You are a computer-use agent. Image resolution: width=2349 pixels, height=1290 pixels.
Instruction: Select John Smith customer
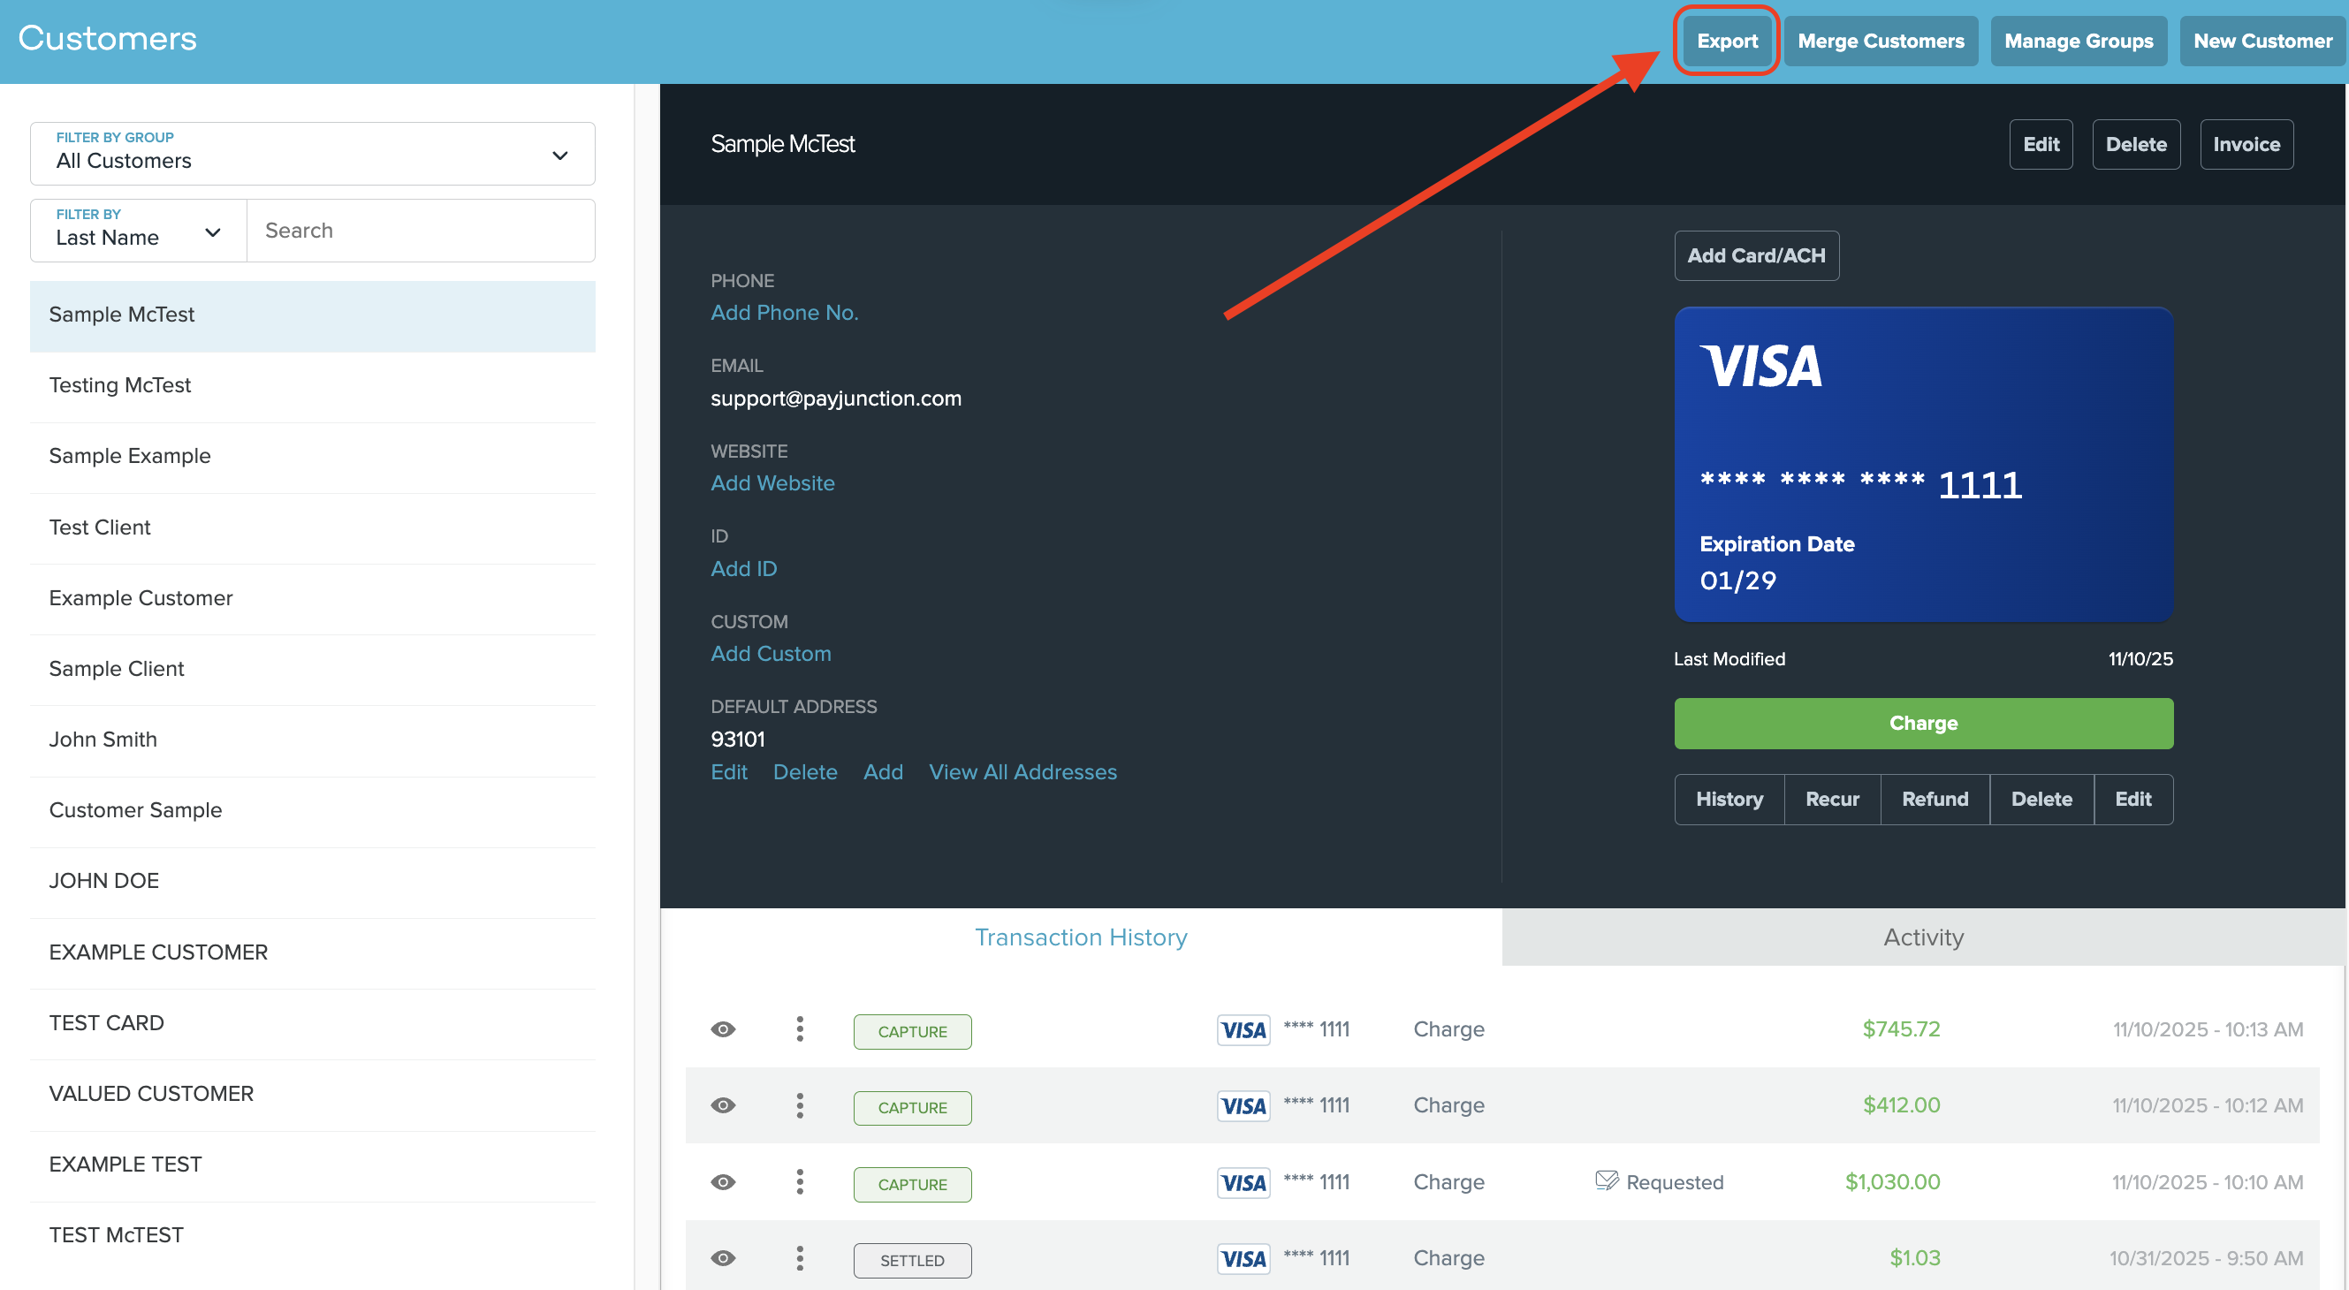click(x=313, y=740)
